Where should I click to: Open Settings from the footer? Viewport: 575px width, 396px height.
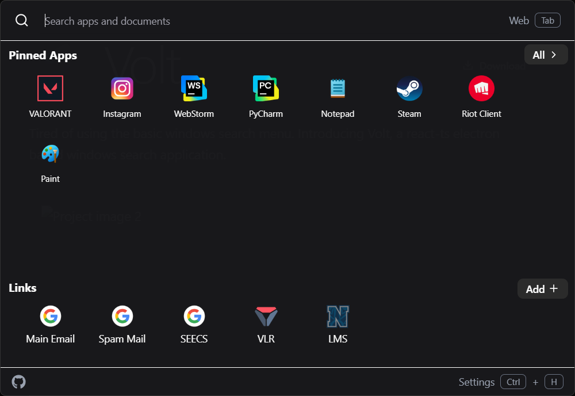(476, 382)
